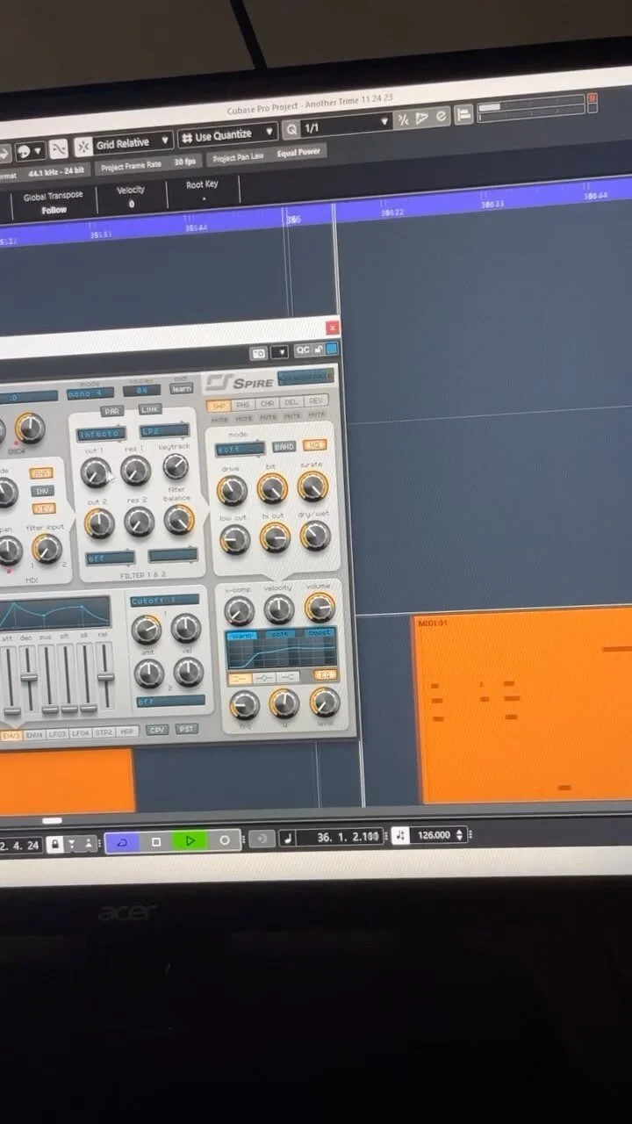This screenshot has height=1124, width=632.
Task: Click the MIDI 01 clip in arrangement
Action: (523, 706)
